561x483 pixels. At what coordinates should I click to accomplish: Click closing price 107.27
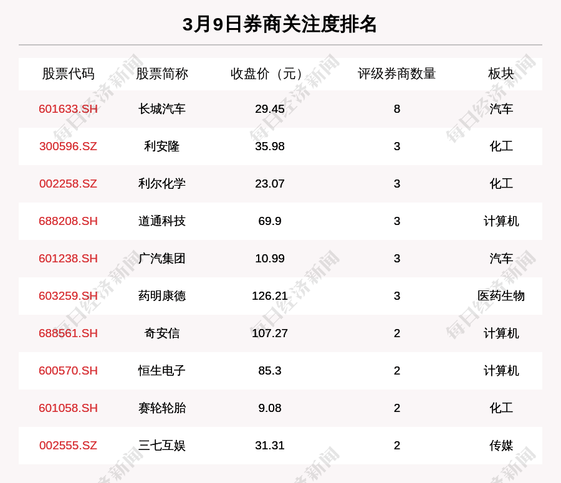(x=270, y=333)
